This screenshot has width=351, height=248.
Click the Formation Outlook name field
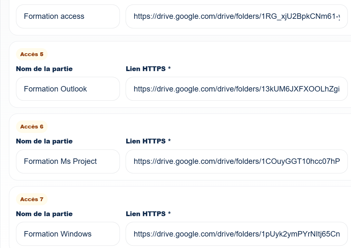tap(68, 89)
